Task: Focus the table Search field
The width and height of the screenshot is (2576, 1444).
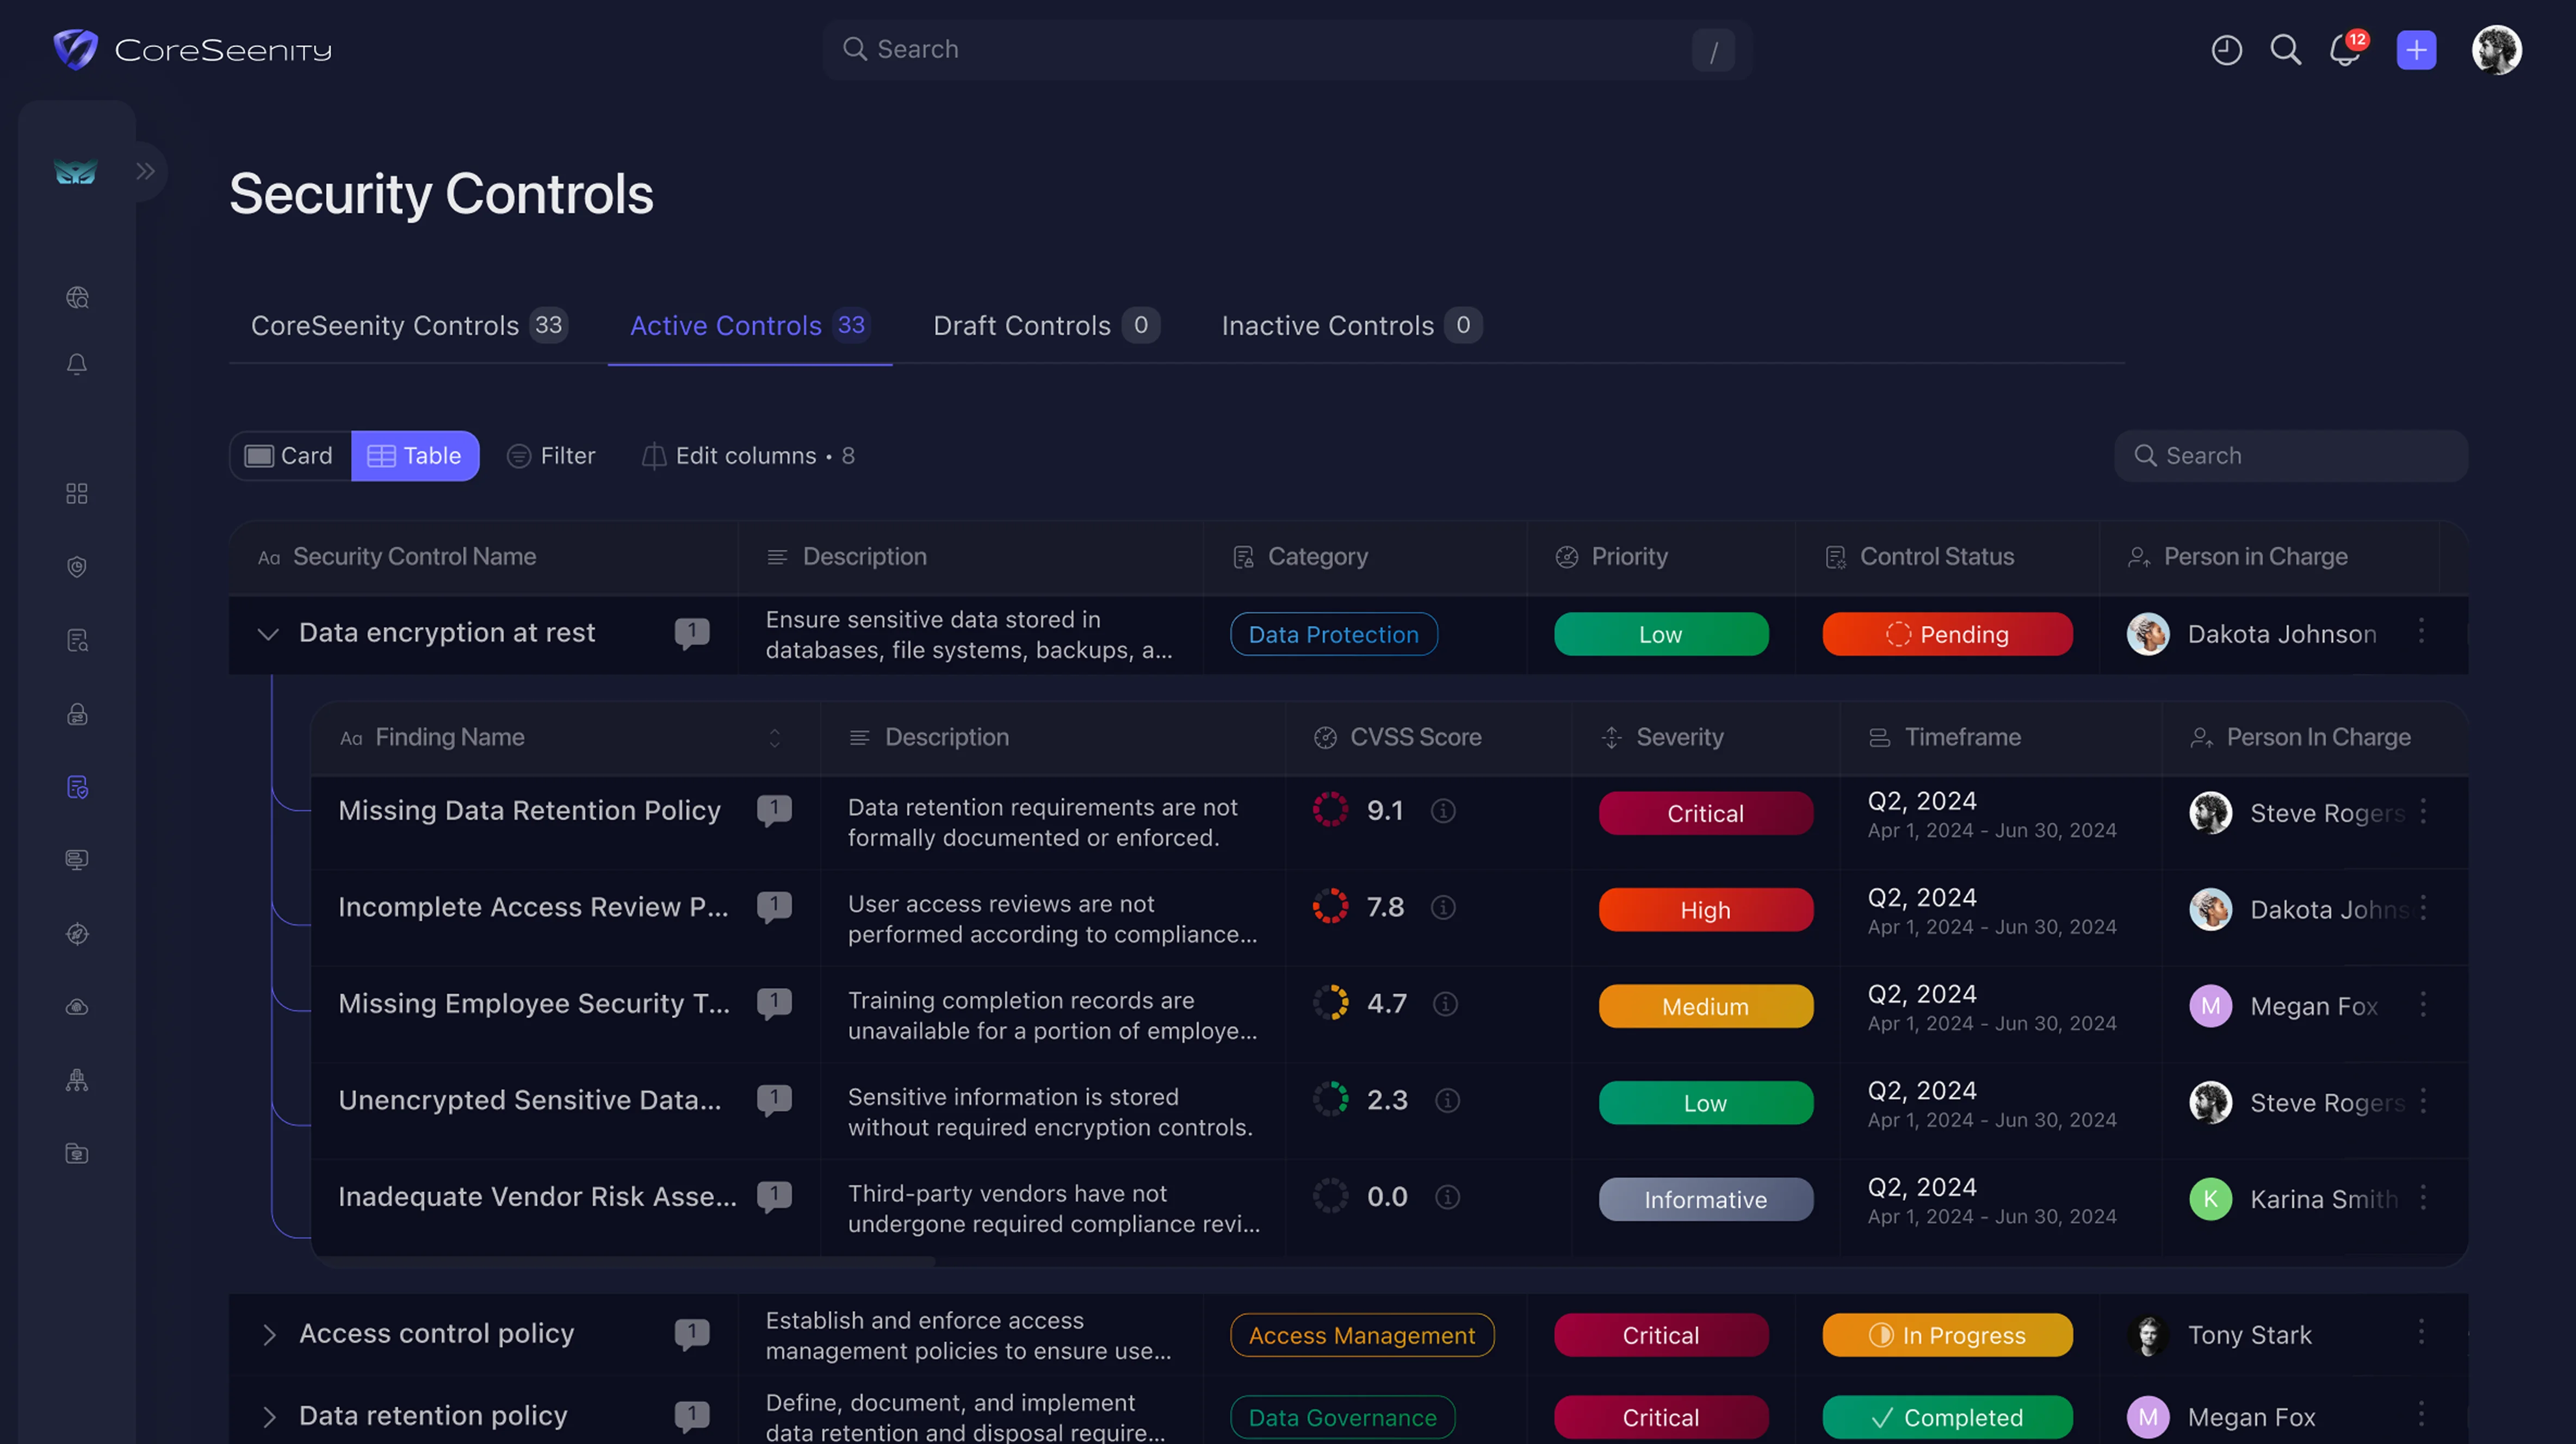Action: click(2290, 456)
